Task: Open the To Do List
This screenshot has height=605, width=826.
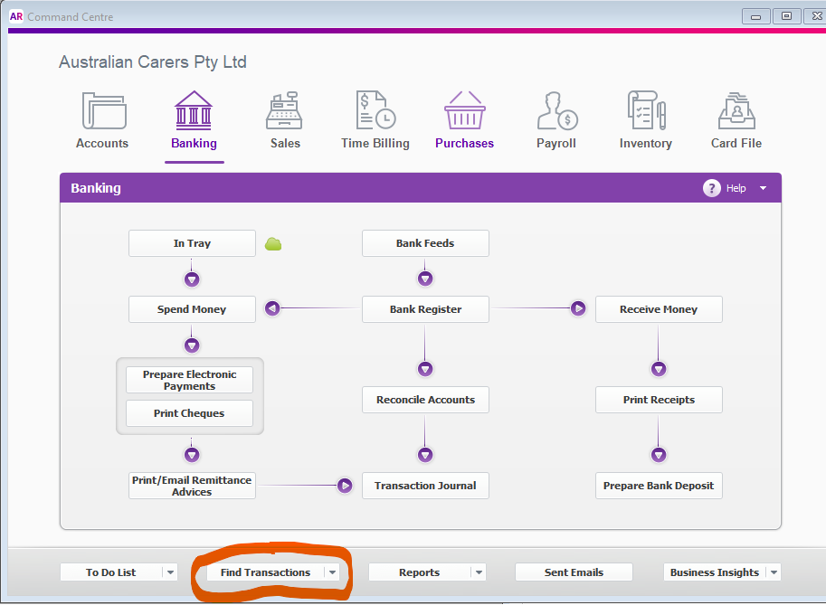Action: [110, 572]
